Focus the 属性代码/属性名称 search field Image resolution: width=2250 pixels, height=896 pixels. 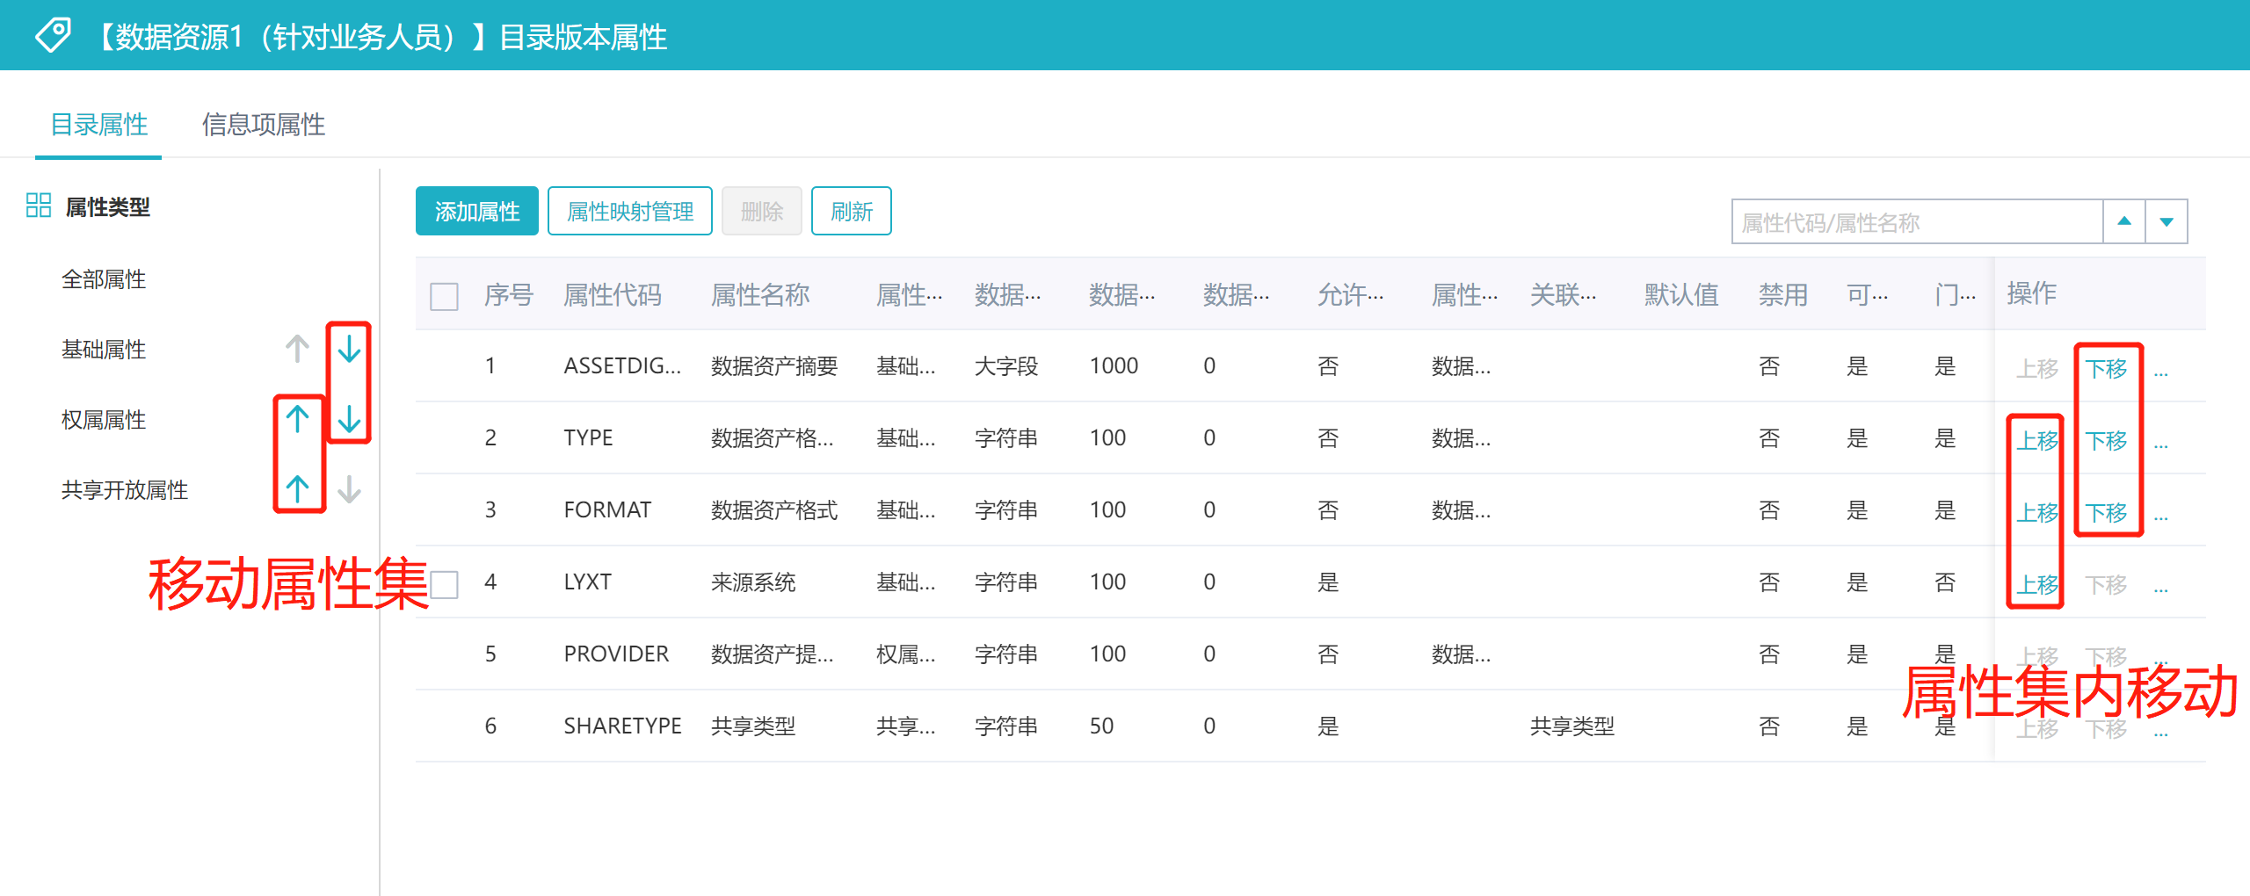tap(1917, 221)
